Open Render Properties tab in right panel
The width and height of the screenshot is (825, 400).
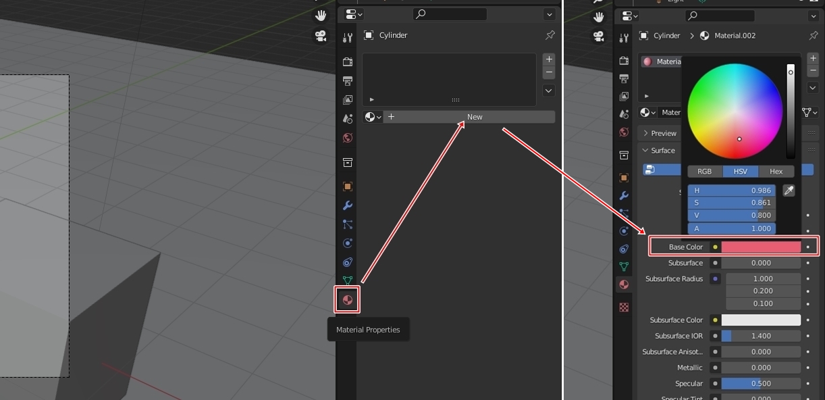point(624,60)
